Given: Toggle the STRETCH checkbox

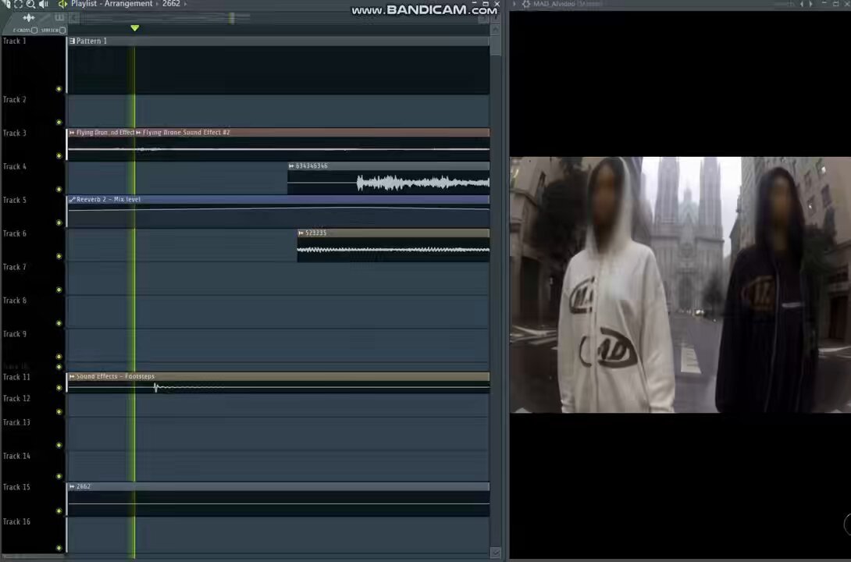Looking at the screenshot, I should click(x=62, y=30).
